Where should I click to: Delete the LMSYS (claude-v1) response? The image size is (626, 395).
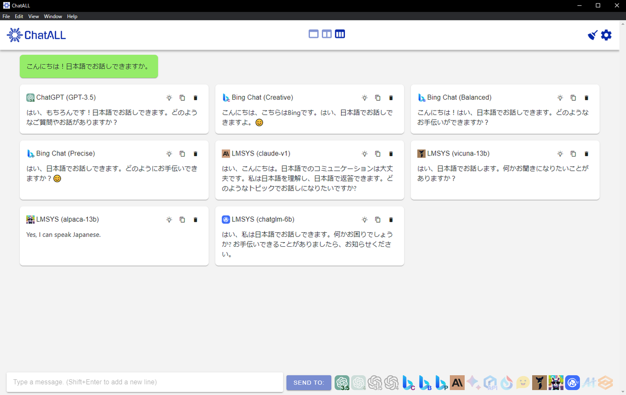point(391,153)
